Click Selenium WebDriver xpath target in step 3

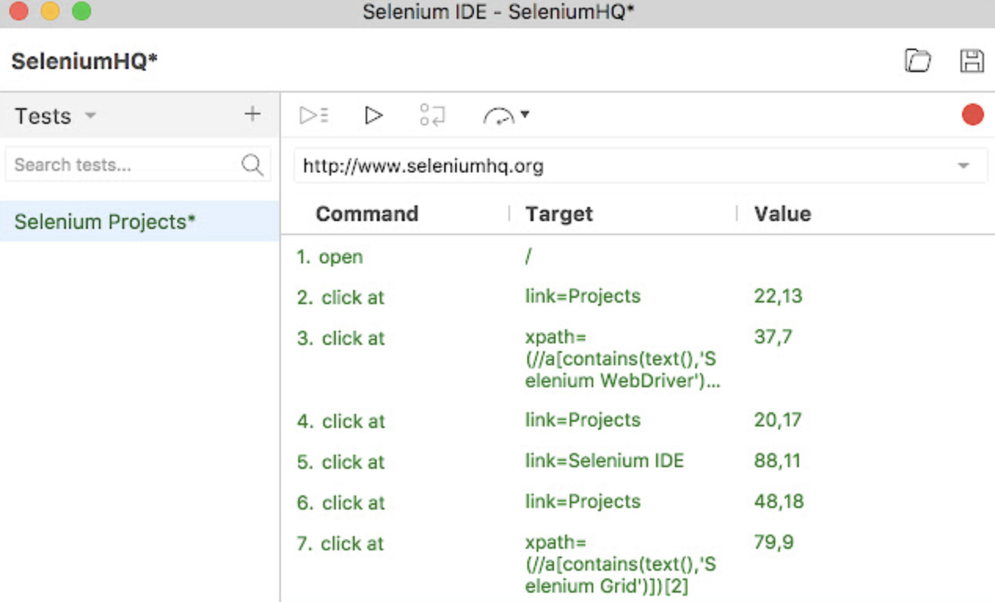(622, 359)
